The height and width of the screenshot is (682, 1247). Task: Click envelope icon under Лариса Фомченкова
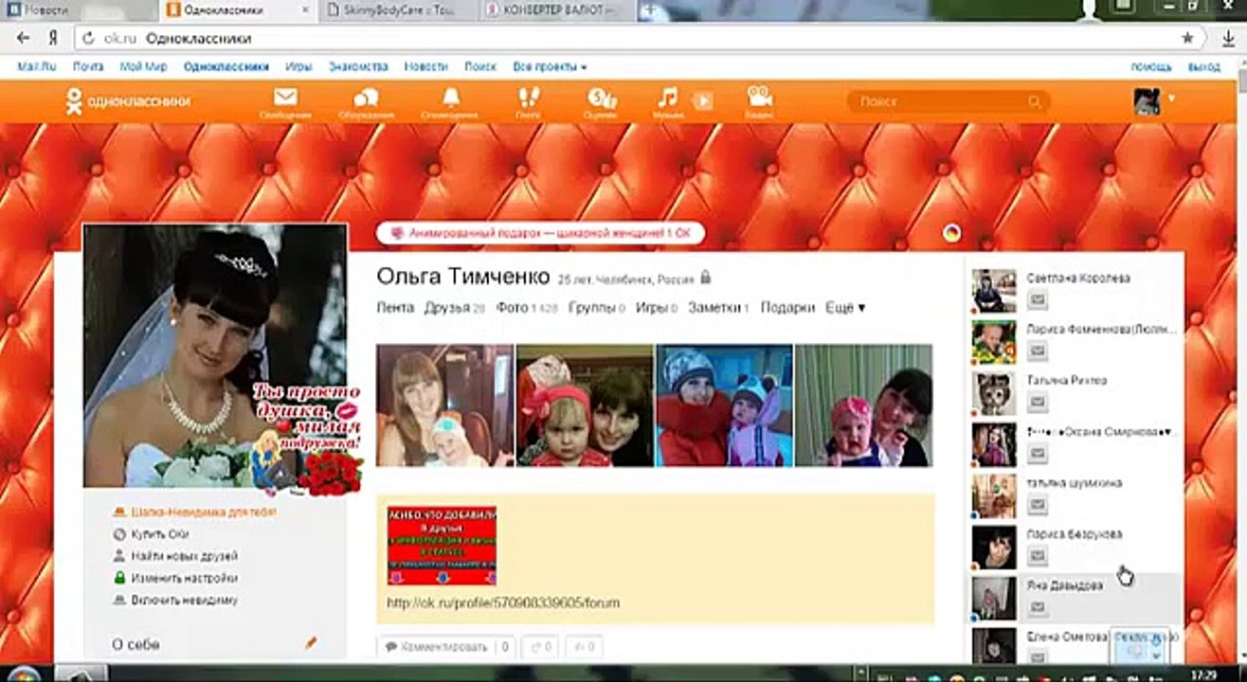click(x=1038, y=351)
